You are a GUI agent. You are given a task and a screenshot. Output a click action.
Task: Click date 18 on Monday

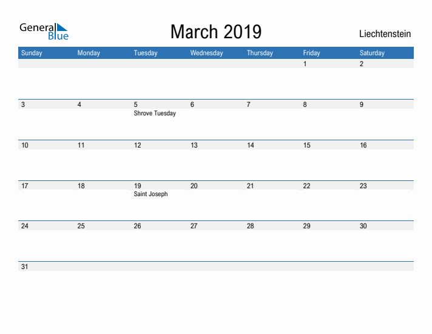[81, 186]
